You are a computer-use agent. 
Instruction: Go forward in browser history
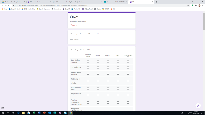tap(6, 5)
